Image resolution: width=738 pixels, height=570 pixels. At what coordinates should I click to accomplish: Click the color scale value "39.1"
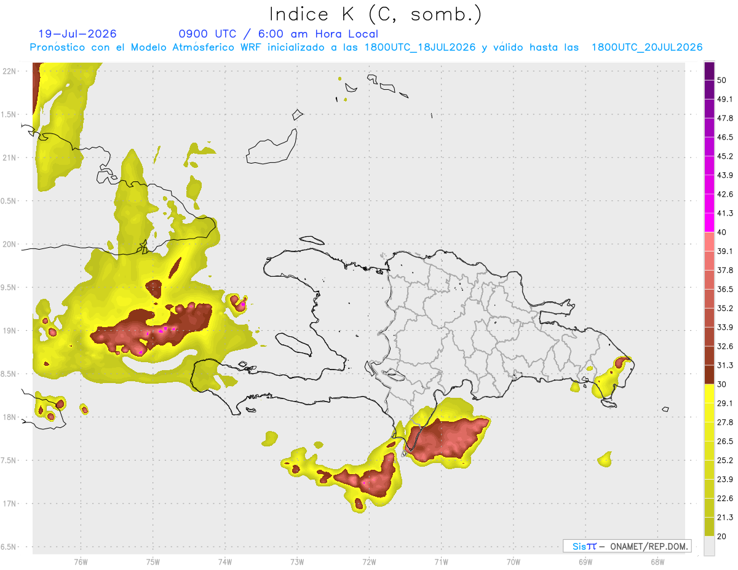(x=725, y=251)
